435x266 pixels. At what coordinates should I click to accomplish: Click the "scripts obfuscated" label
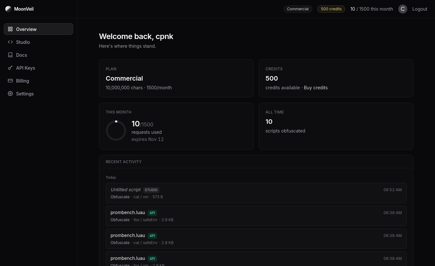tap(285, 131)
